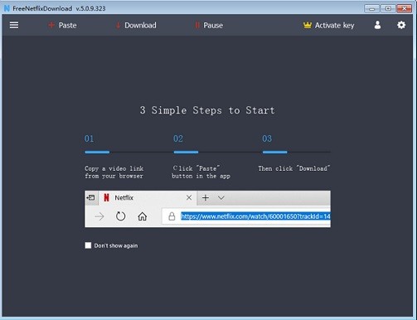
Task: Open the hamburger menu
Action: [x=14, y=25]
